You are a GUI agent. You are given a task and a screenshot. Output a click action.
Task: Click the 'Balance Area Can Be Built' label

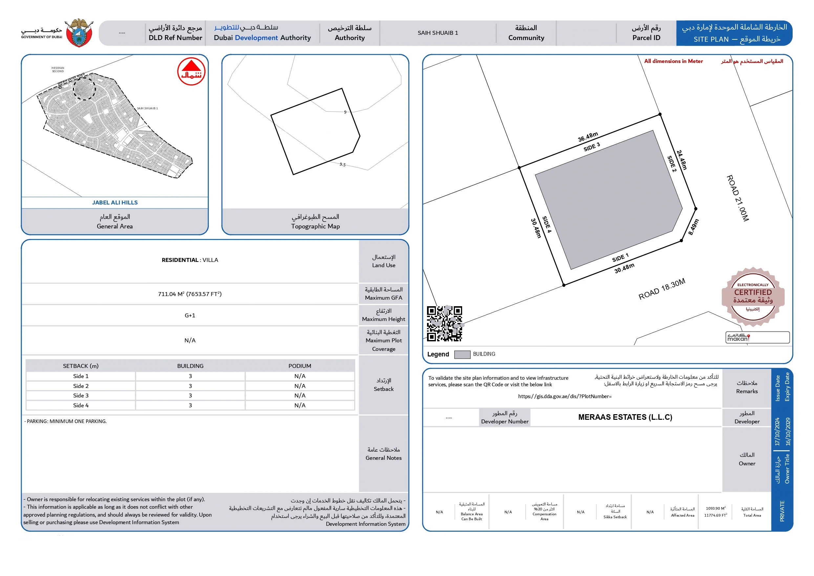(471, 516)
